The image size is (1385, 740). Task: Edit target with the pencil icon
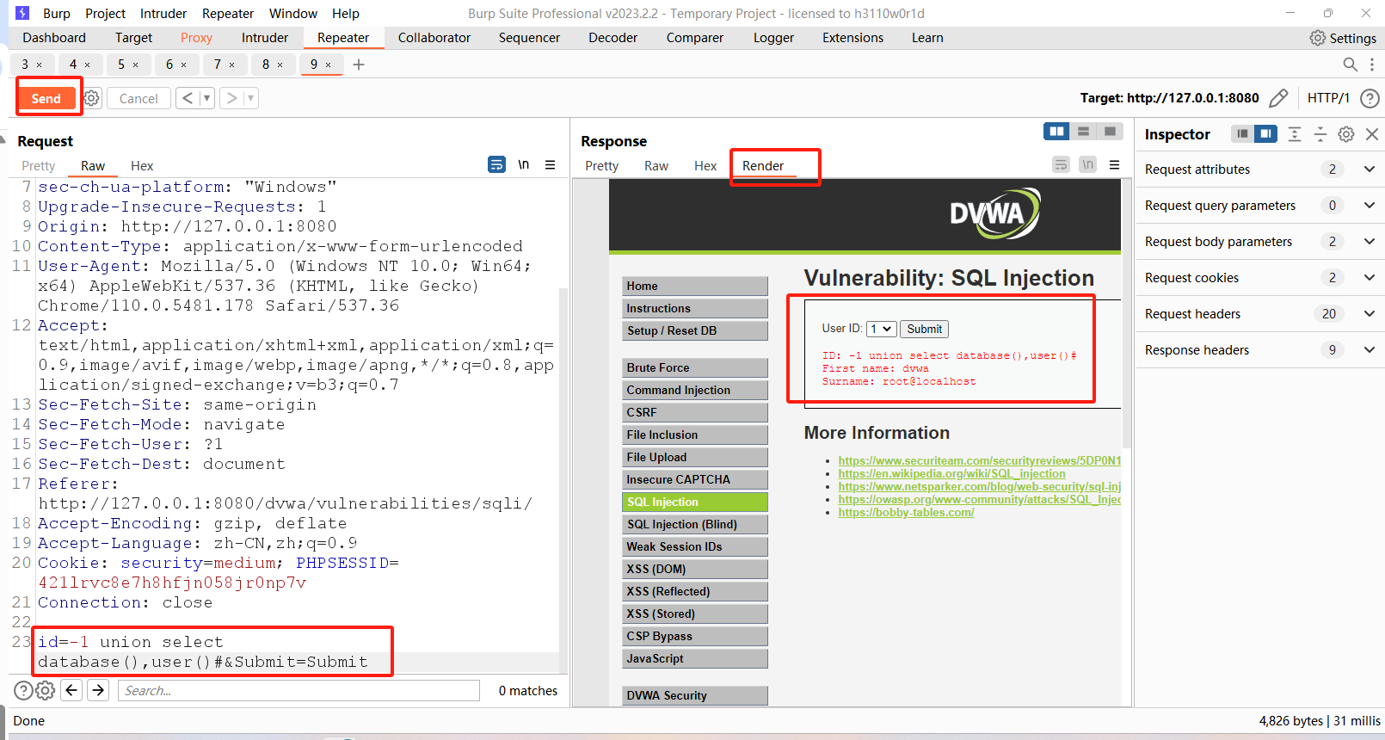tap(1278, 98)
